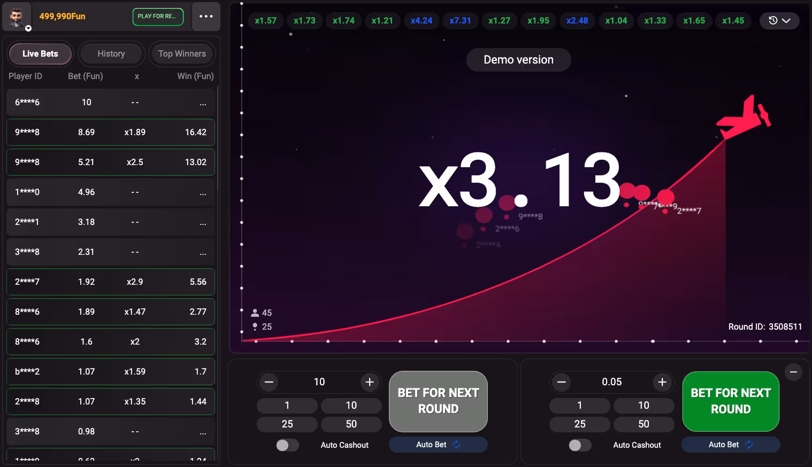Click x1.65 round result chip

(x=694, y=21)
